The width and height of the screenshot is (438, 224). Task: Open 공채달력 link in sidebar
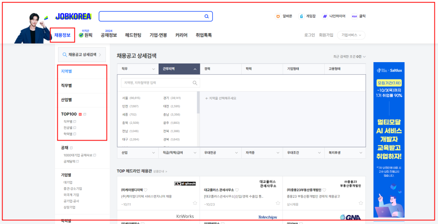(69, 161)
